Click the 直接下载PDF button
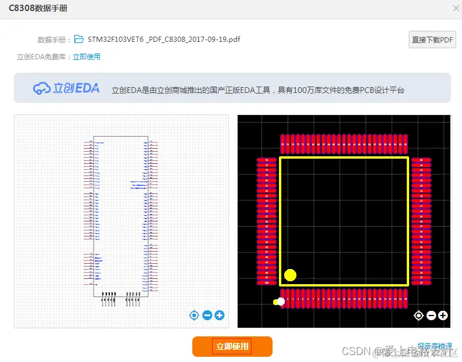This screenshot has width=462, height=362. [432, 40]
